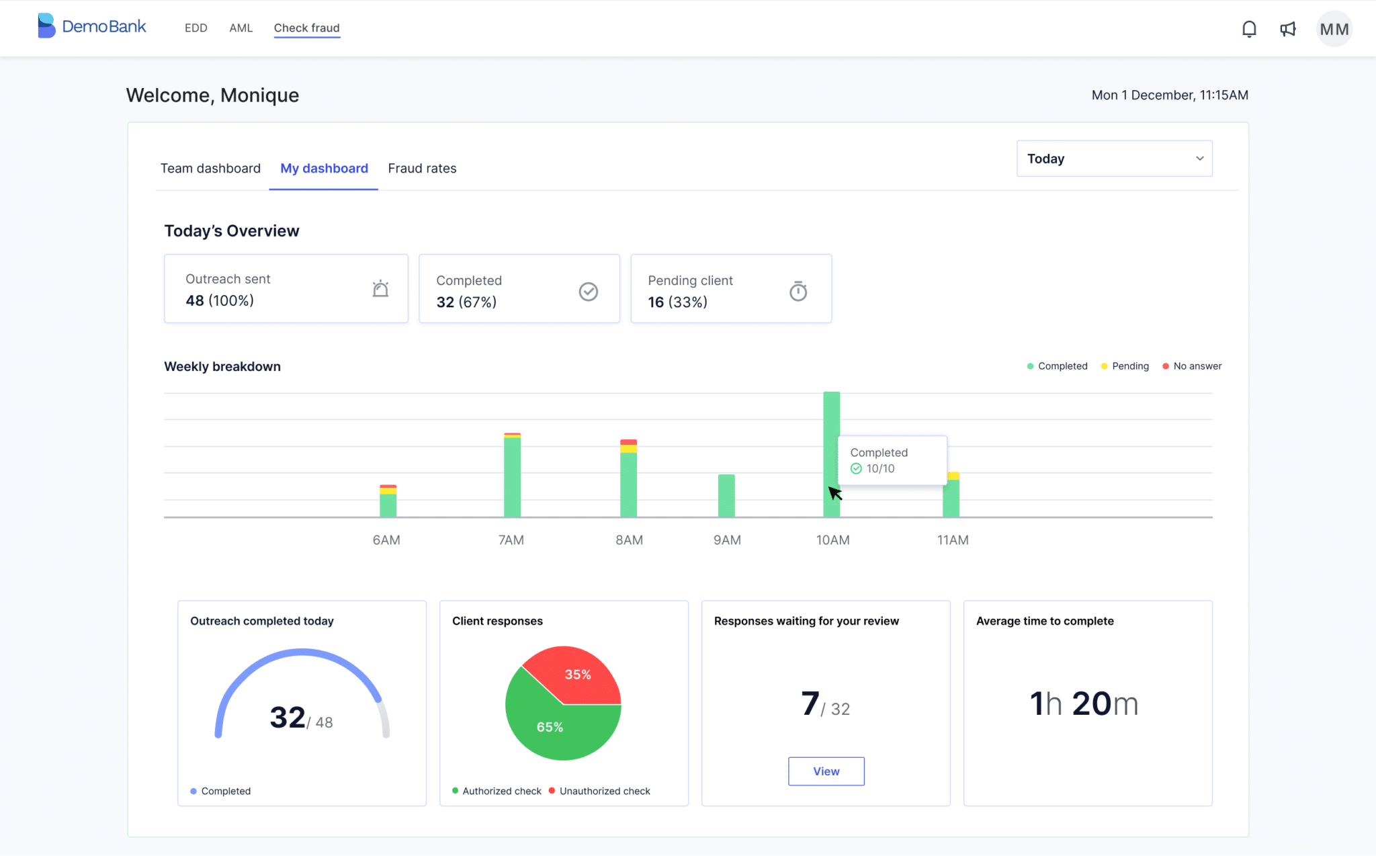Click the Completed checkmark circle icon
Screen dimensions: 1376x856
tap(588, 291)
